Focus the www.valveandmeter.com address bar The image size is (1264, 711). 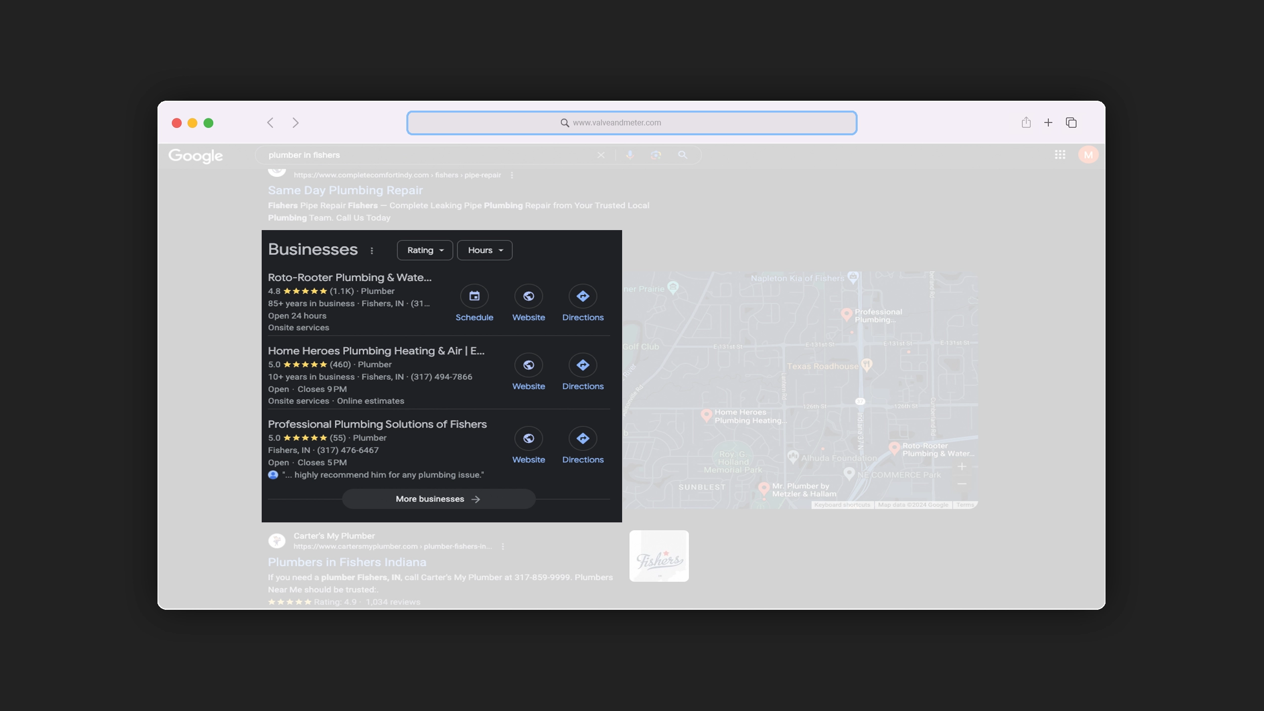pyautogui.click(x=632, y=122)
